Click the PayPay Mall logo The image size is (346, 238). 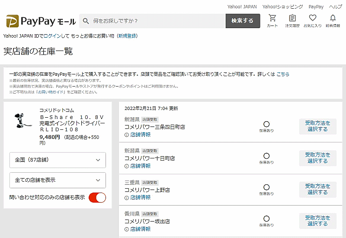(x=41, y=21)
